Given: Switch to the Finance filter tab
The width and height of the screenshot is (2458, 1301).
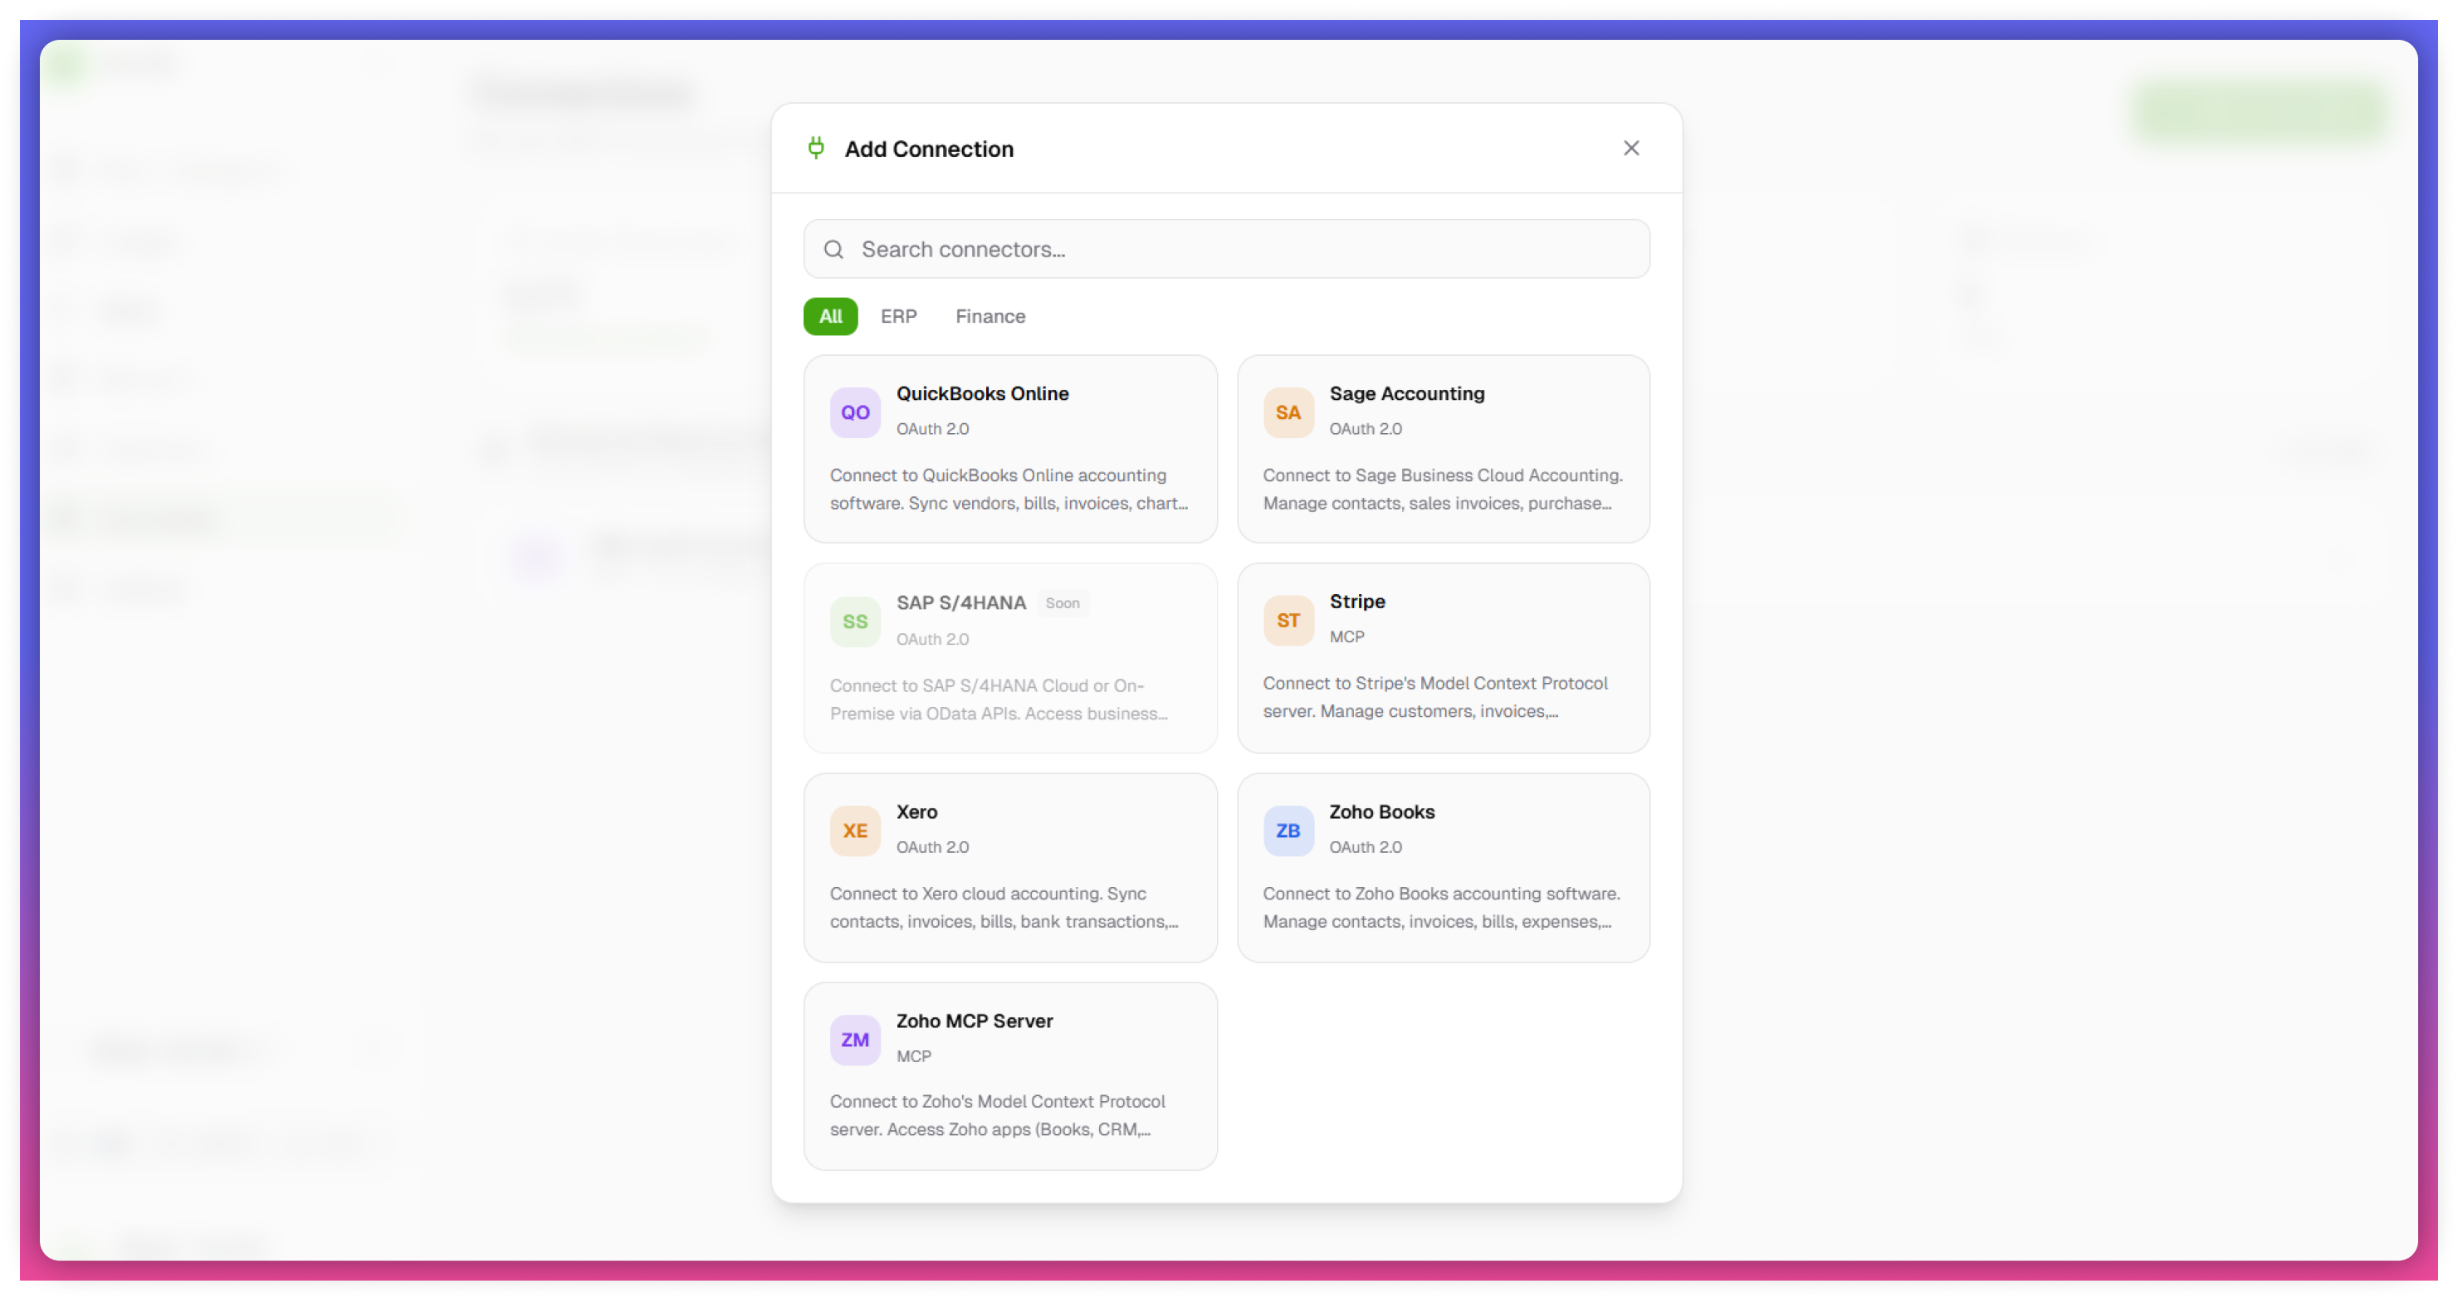Looking at the screenshot, I should click(x=990, y=316).
